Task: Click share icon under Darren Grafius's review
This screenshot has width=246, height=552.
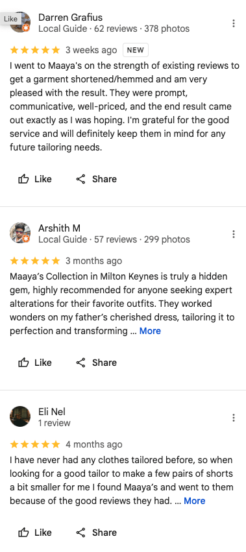Action: [x=80, y=179]
